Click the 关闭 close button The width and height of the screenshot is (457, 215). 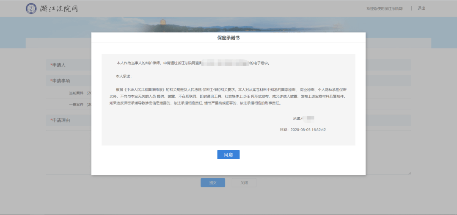coord(244,183)
